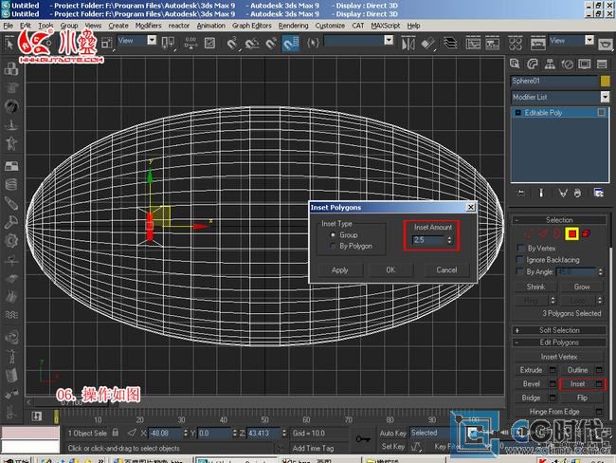Select the By Polygon inset type radio

[x=333, y=246]
